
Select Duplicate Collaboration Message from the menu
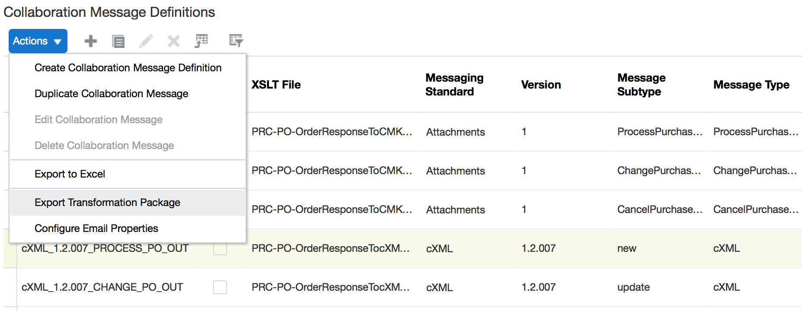click(111, 93)
